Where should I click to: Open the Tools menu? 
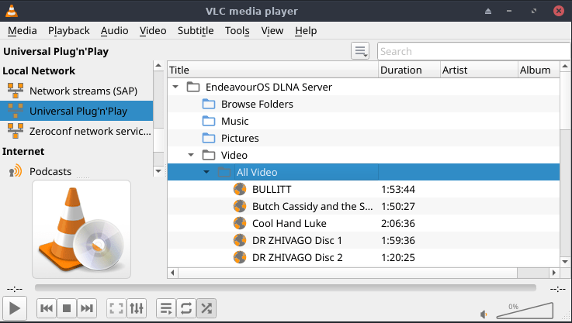[x=237, y=30]
